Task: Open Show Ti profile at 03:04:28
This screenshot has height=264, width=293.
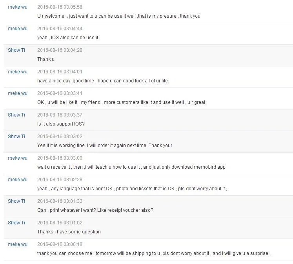Action: click(x=16, y=50)
